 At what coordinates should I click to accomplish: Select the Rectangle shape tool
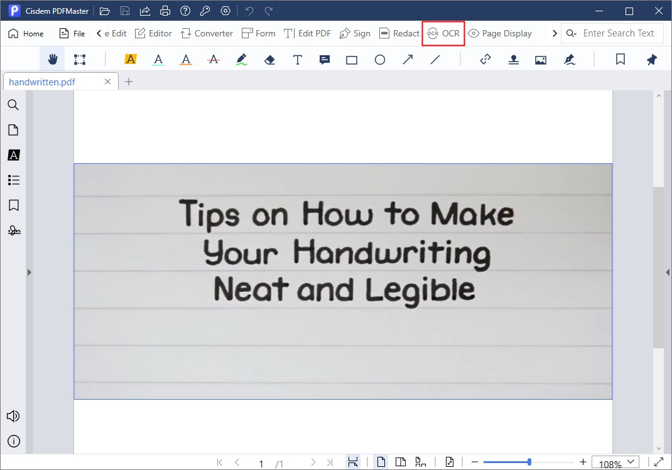[352, 60]
